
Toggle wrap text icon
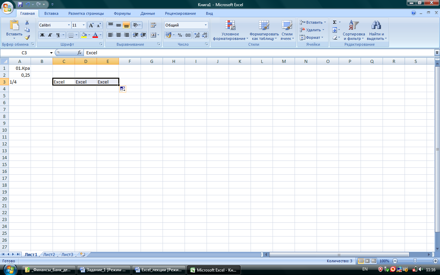(153, 25)
